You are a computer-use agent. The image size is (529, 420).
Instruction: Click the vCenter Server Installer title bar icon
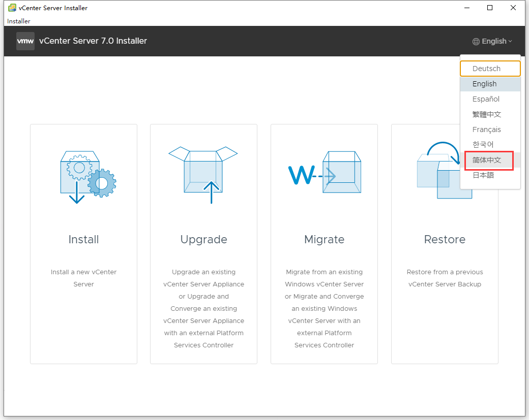tap(12, 8)
